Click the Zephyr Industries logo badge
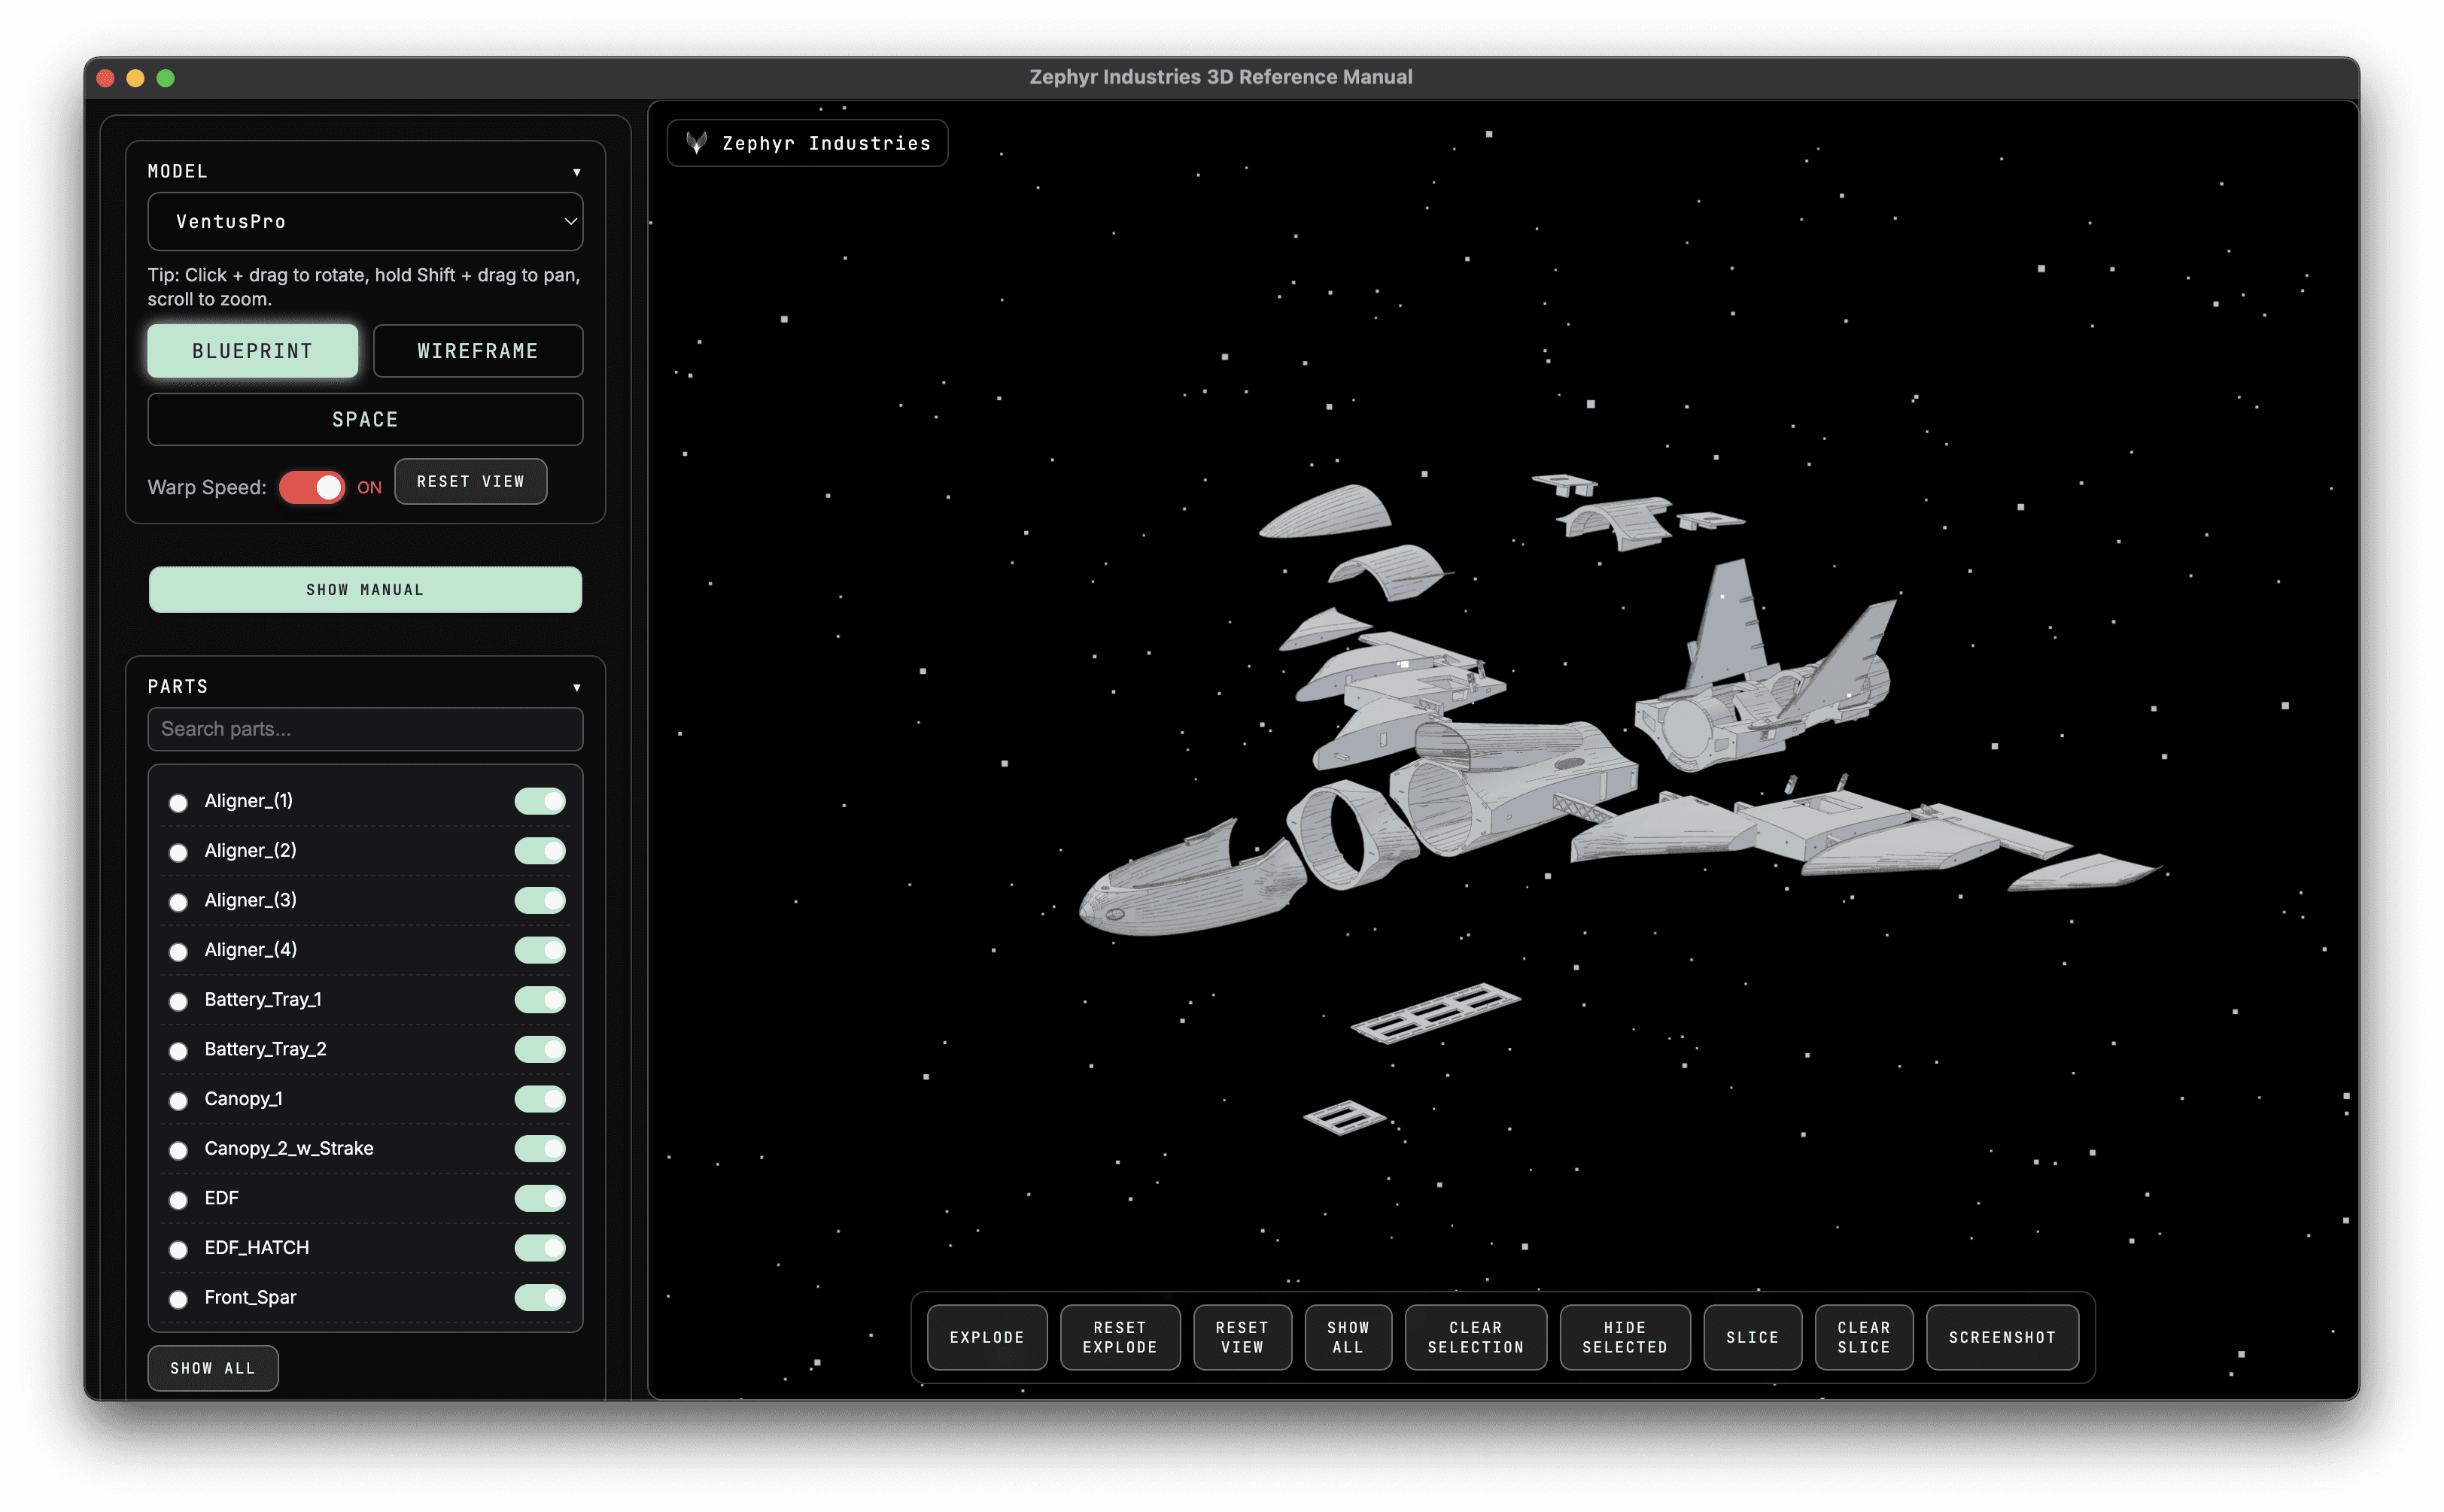The width and height of the screenshot is (2444, 1512). (806, 142)
